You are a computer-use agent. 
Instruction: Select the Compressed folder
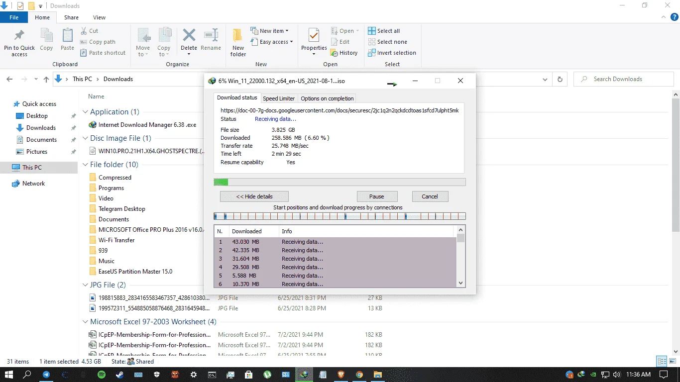coord(115,178)
